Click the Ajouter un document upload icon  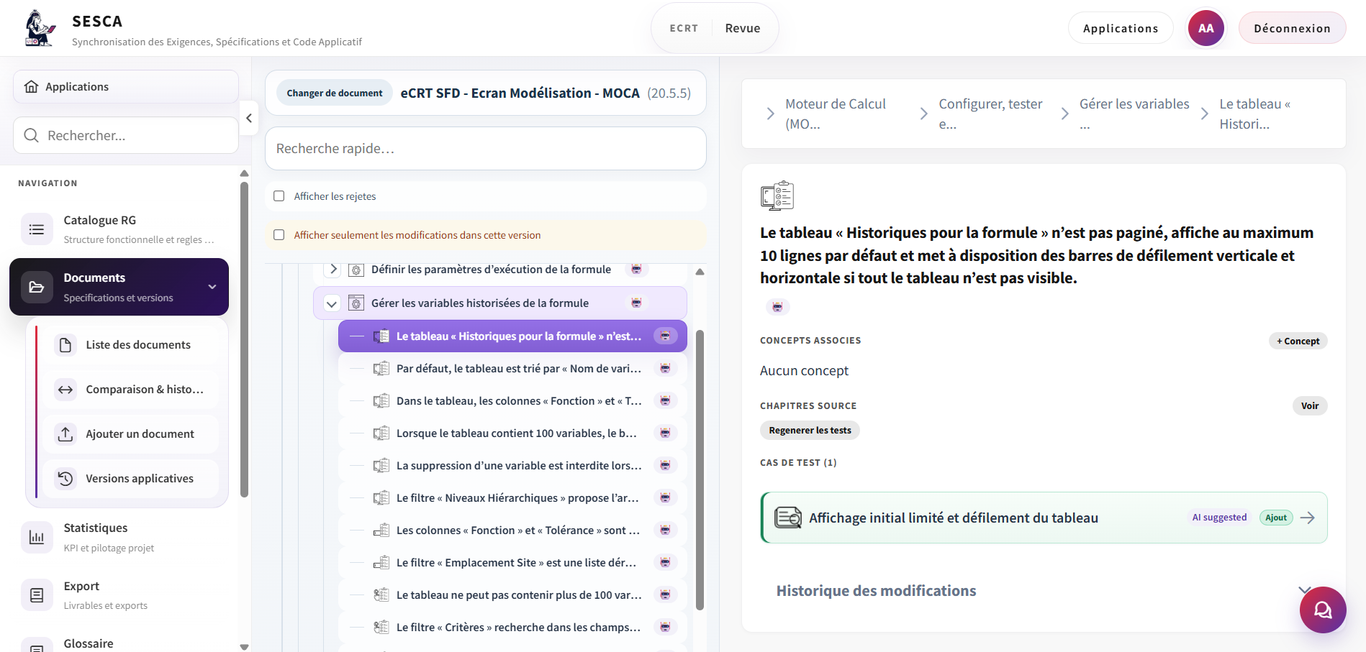pos(65,434)
